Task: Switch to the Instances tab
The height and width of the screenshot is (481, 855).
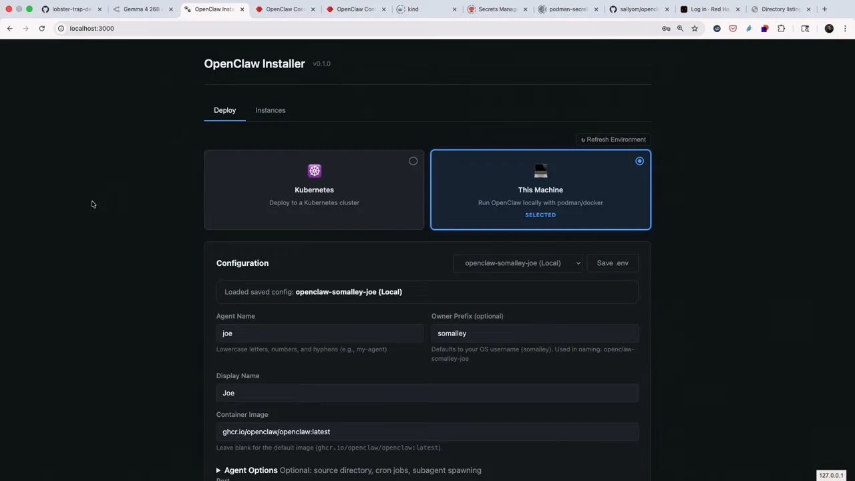Action: point(270,110)
